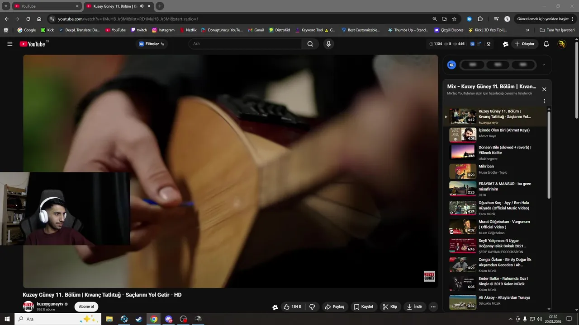Viewport: 579px width, 325px height.
Task: Click the Paylaş share button
Action: point(334,306)
